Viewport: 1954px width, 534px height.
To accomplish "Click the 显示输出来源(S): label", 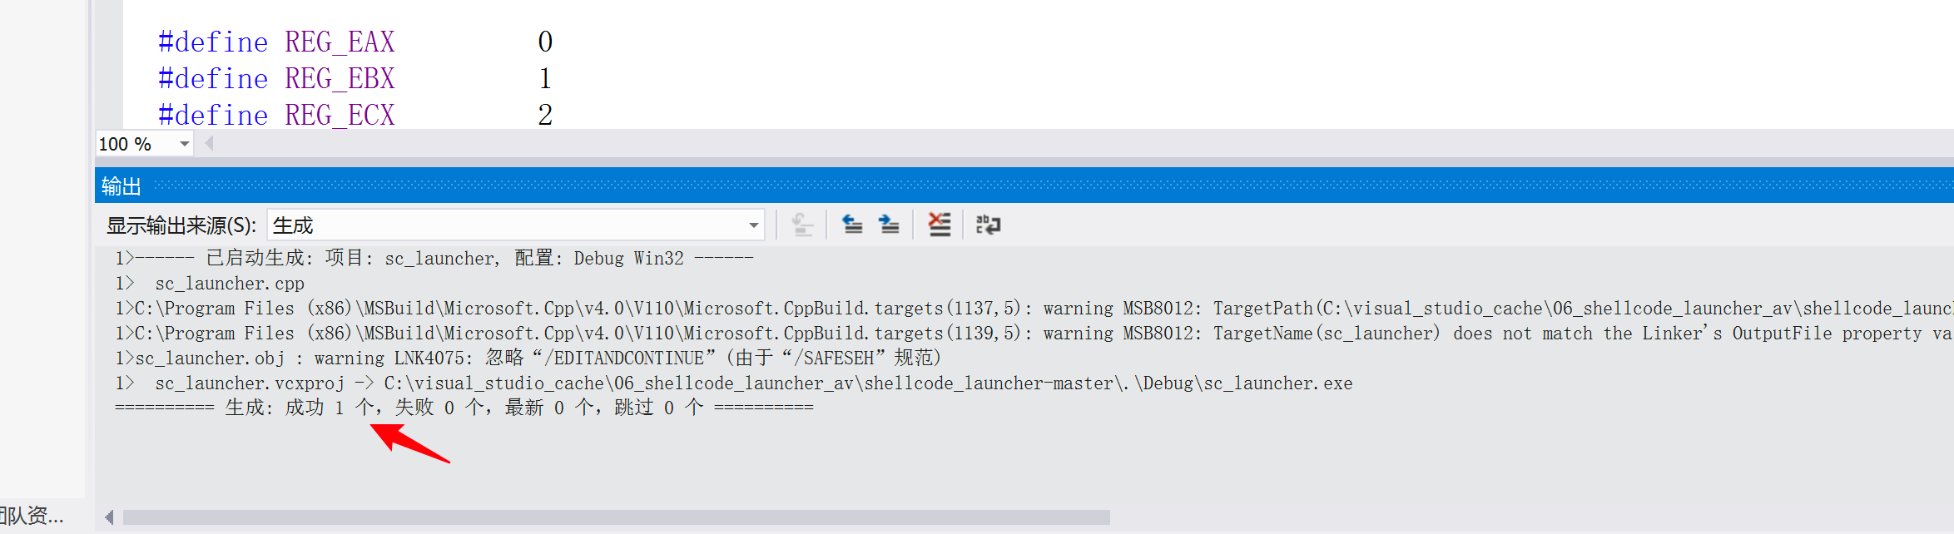I will [181, 225].
